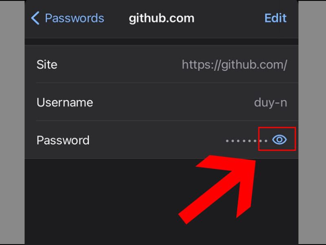Image resolution: width=326 pixels, height=245 pixels.
Task: Select the github.com page title
Action: 161,18
